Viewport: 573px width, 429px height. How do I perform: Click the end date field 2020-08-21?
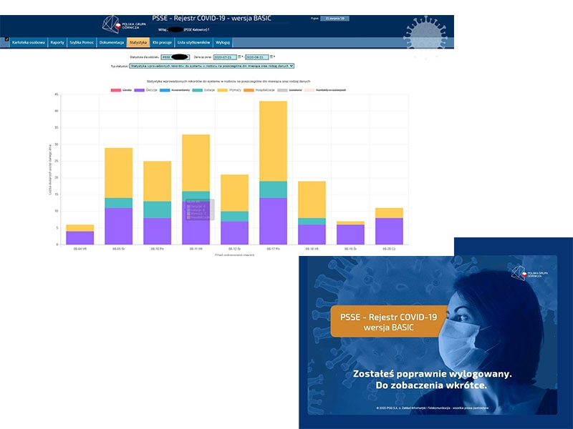[x=257, y=57]
